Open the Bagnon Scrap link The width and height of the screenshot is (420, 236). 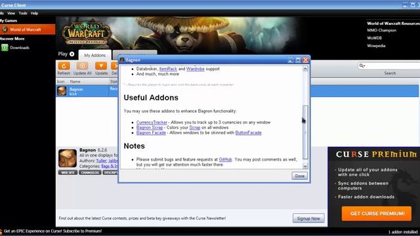coord(150,128)
